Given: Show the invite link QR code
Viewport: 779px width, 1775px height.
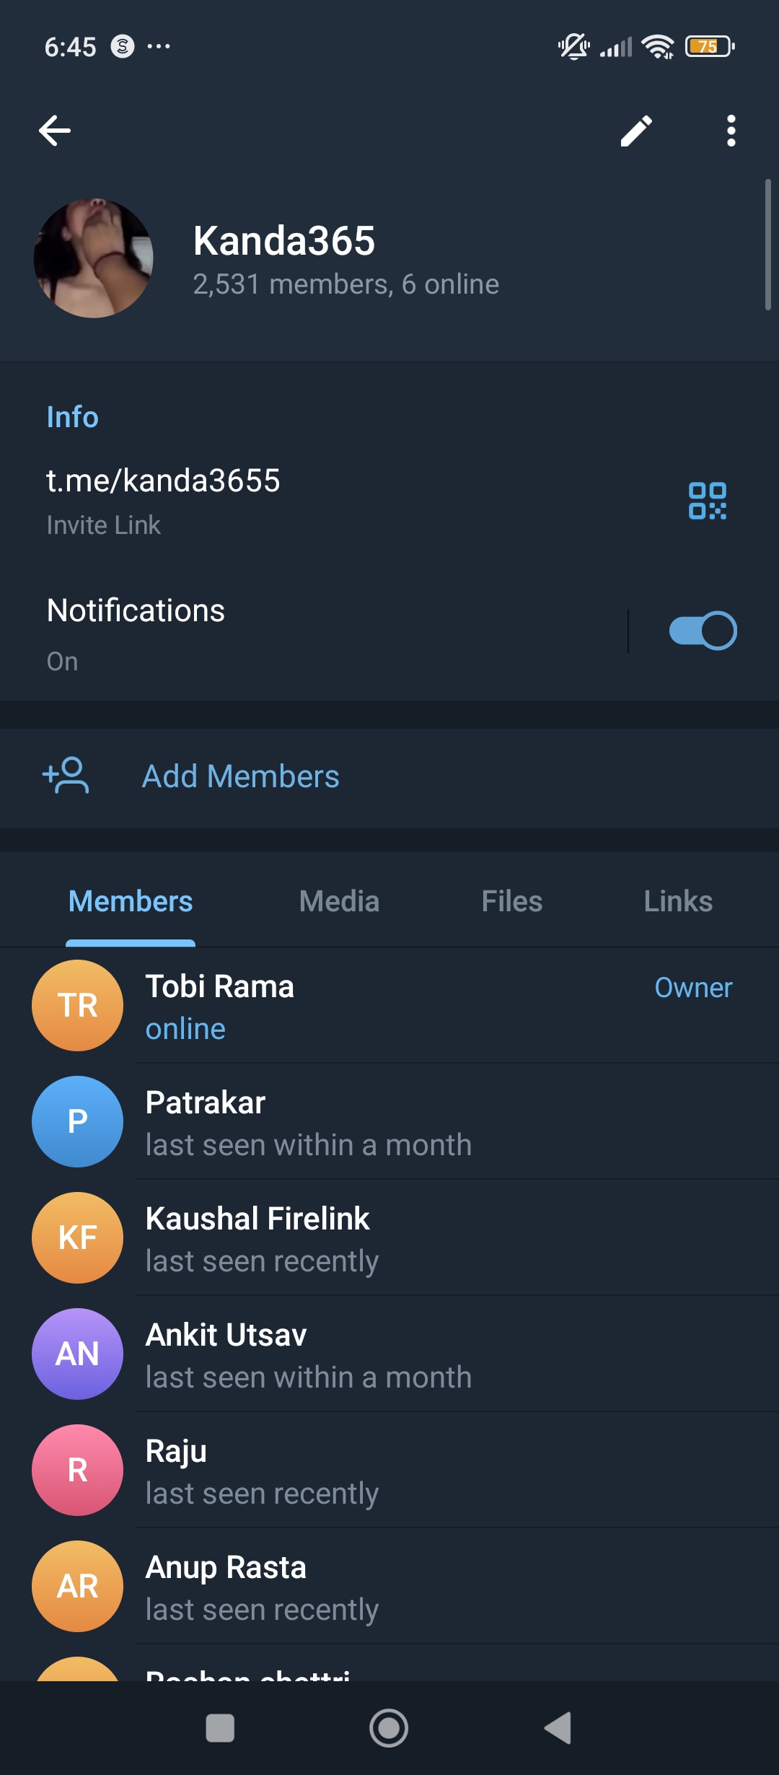Looking at the screenshot, I should [x=707, y=501].
